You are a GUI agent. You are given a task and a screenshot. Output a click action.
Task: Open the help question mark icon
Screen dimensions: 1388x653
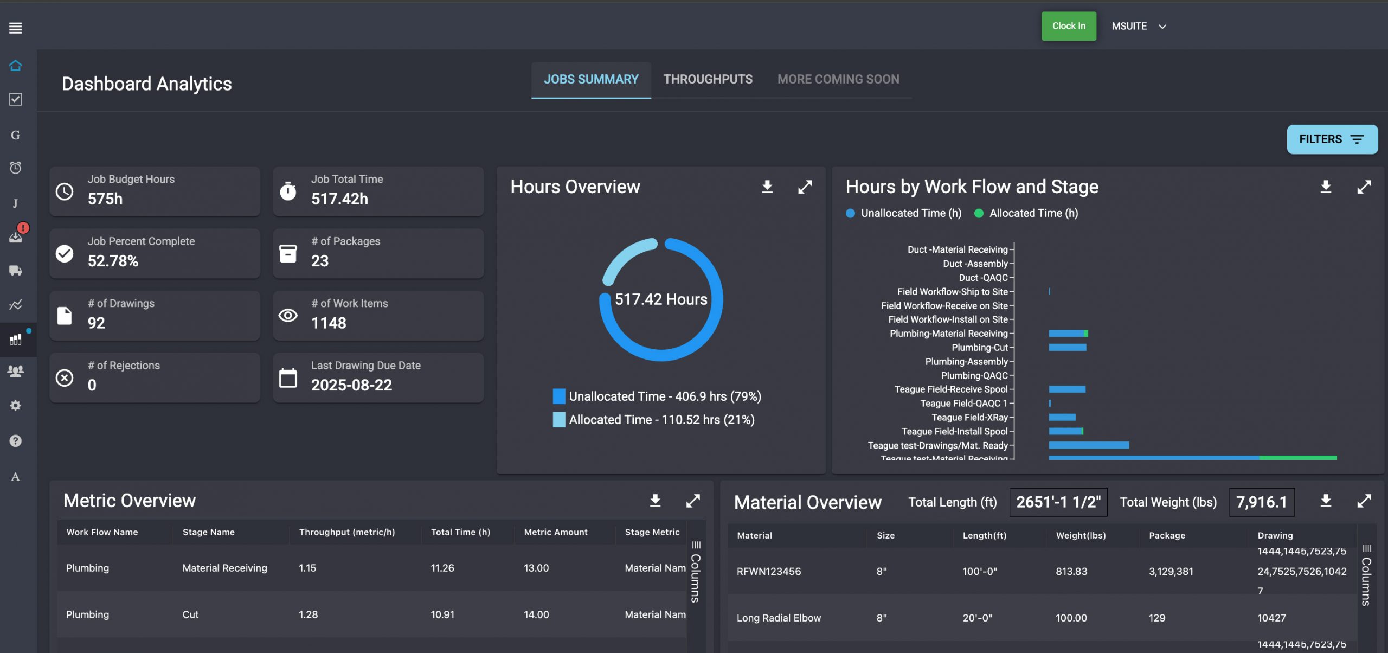click(x=15, y=440)
